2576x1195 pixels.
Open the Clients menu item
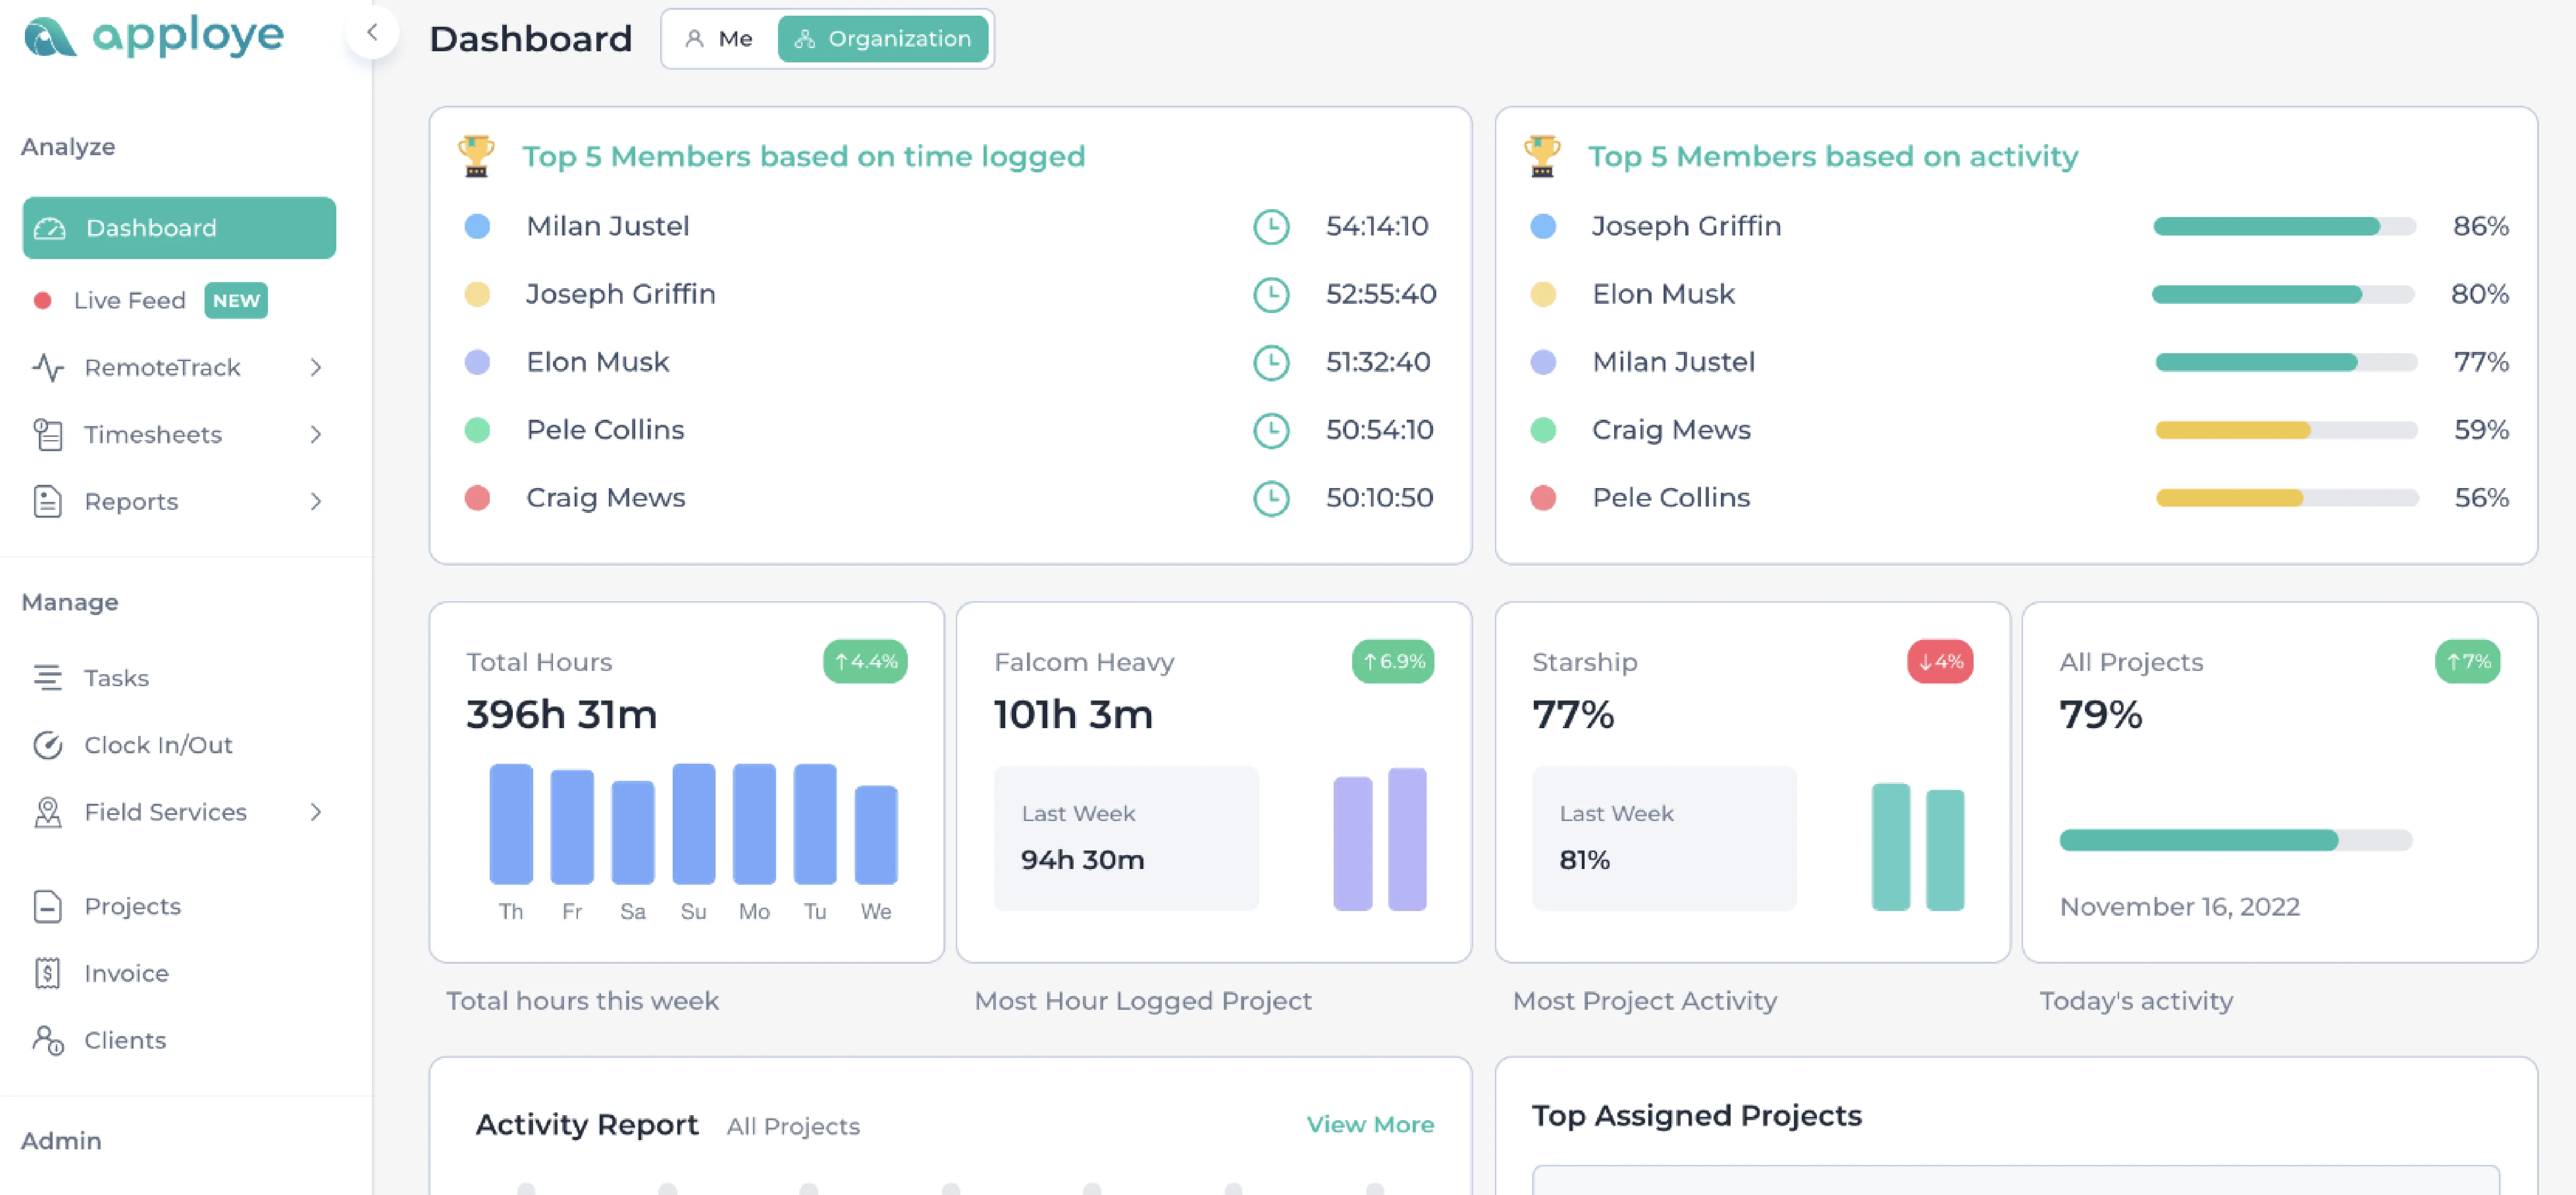125,1040
